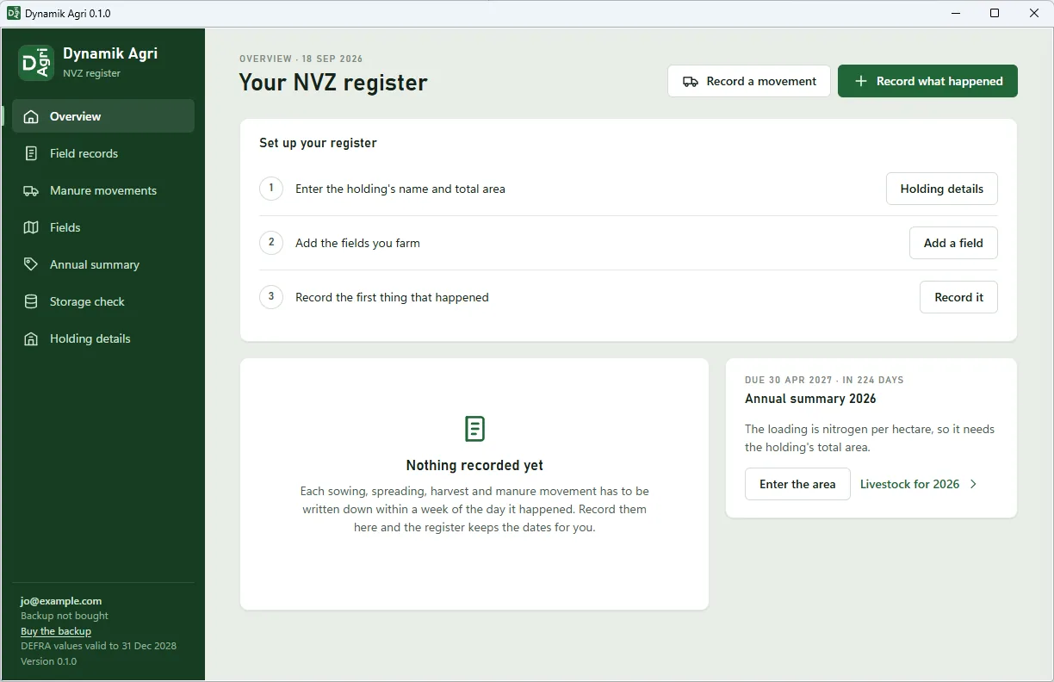Maximize the Dynamik Agri window
This screenshot has height=682, width=1054.
click(995, 13)
